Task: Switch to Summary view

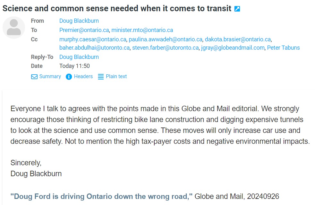Action: point(50,77)
